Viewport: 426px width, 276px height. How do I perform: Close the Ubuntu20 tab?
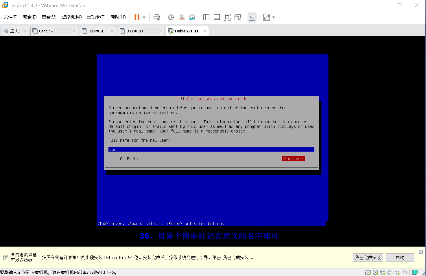pyautogui.click(x=112, y=31)
